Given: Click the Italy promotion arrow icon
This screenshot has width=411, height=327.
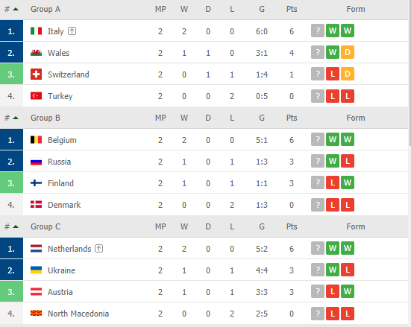Looking at the screenshot, I should (72, 31).
